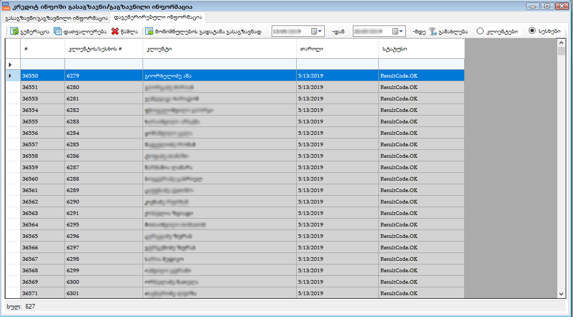Switch to გასაგზავნი/გაგზავნილი ინფორმაცია tab
573x317 pixels.
[x=55, y=17]
